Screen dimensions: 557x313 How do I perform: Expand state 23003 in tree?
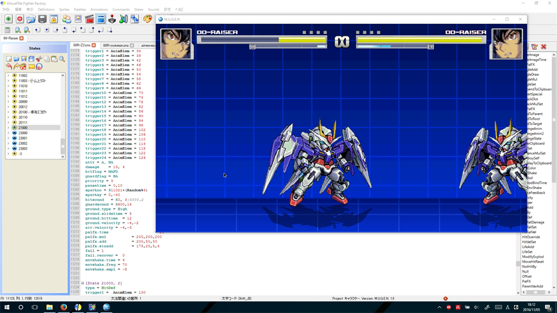(8, 148)
